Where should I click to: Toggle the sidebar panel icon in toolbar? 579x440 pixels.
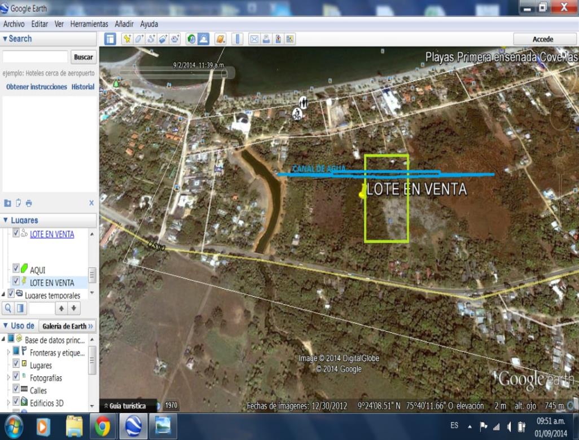110,39
